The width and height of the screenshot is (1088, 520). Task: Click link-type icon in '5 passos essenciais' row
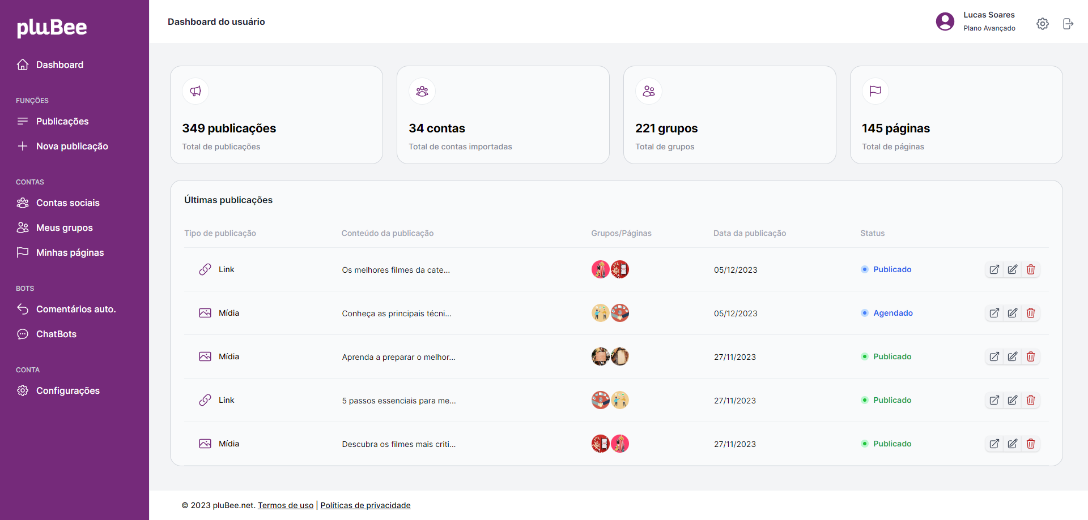click(x=205, y=400)
